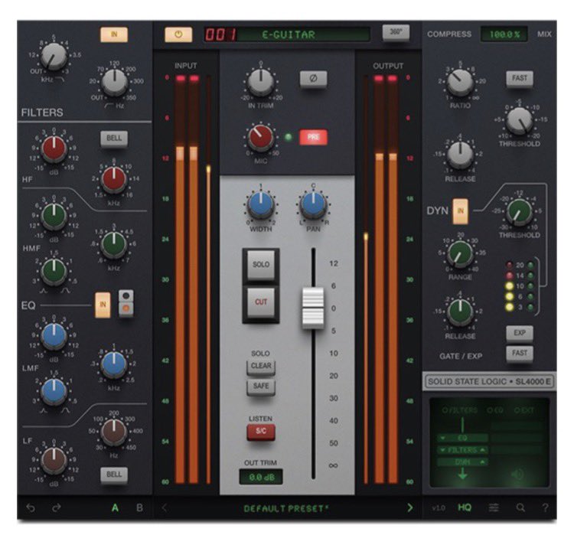574x535 pixels.
Task: Click the WIDTH blue knob
Action: [x=261, y=205]
